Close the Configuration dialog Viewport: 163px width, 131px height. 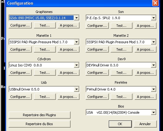coord(155,3)
